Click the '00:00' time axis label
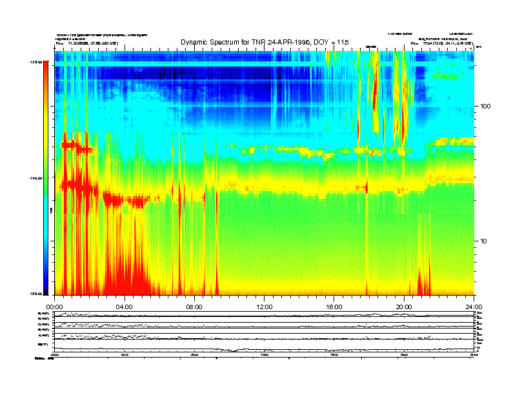 (54, 307)
